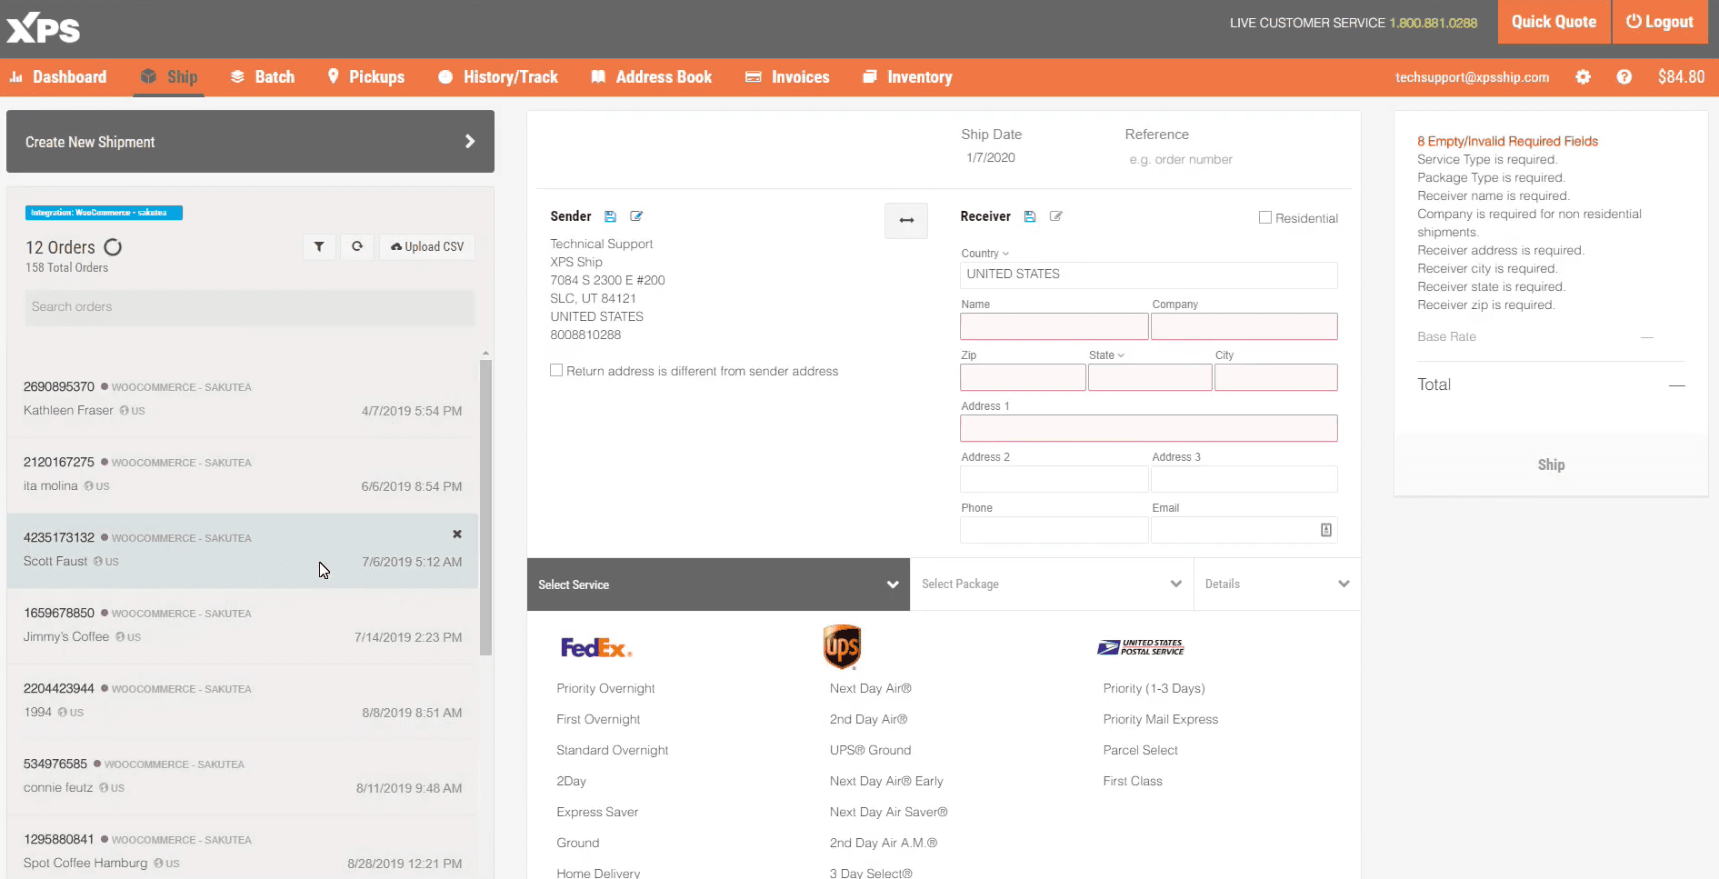This screenshot has width=1719, height=879.
Task: Choose FedEx Express Saver service
Action: (x=597, y=812)
